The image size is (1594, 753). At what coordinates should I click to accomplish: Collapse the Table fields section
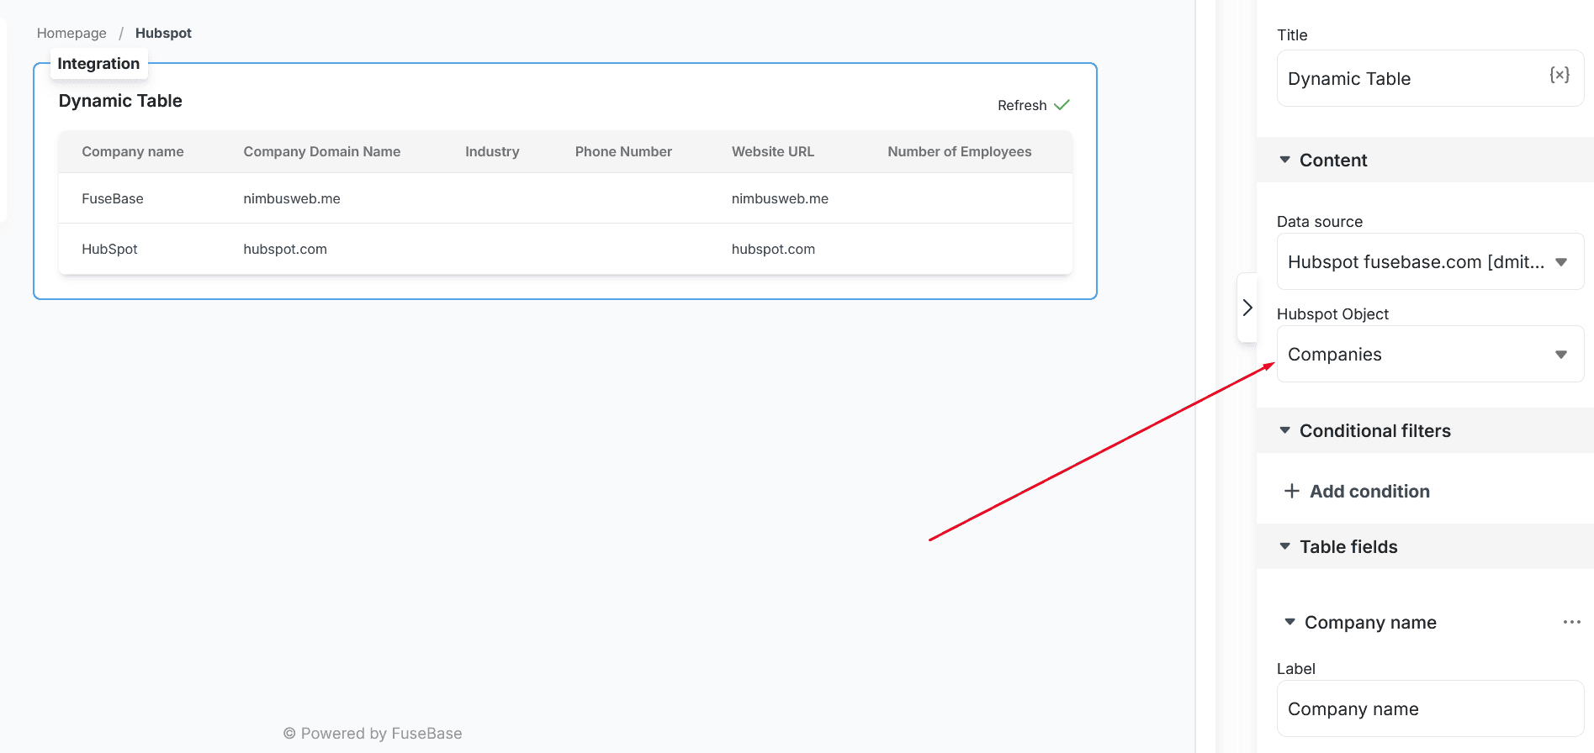pyautogui.click(x=1284, y=546)
